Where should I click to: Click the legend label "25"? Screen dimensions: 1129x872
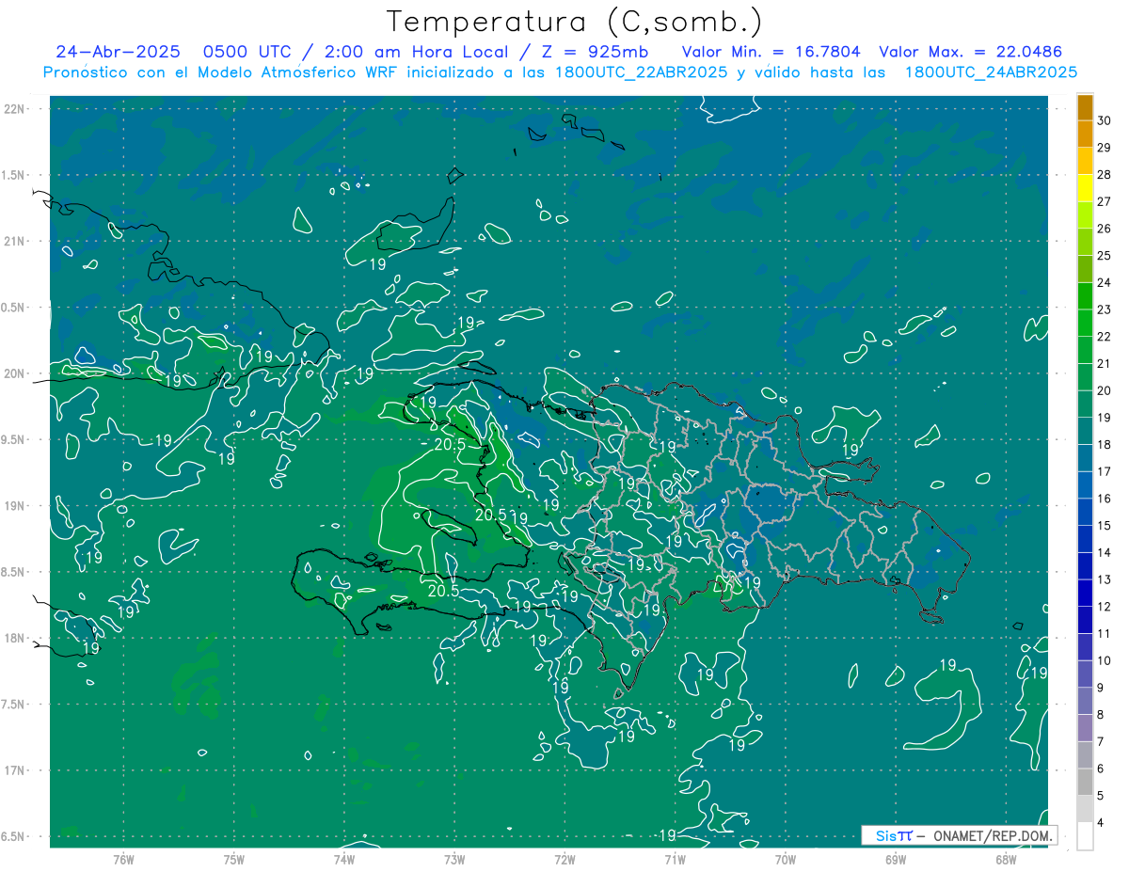[x=1105, y=255]
